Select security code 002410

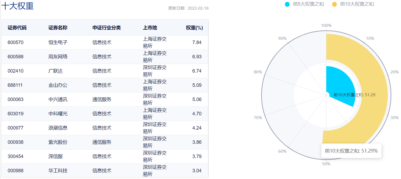(15, 71)
